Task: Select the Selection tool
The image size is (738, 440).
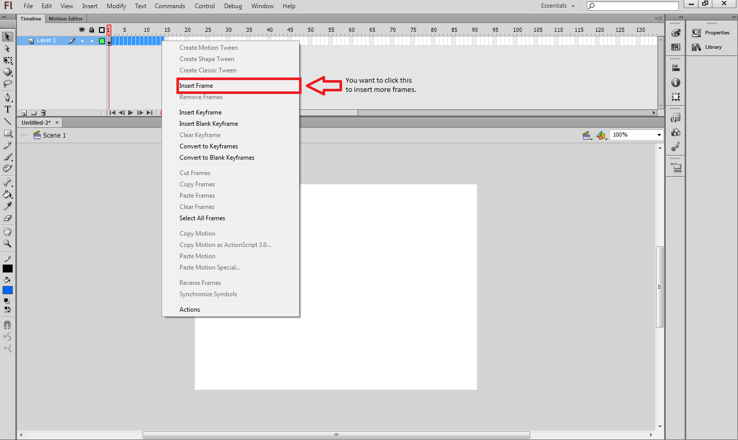Action: pyautogui.click(x=7, y=36)
